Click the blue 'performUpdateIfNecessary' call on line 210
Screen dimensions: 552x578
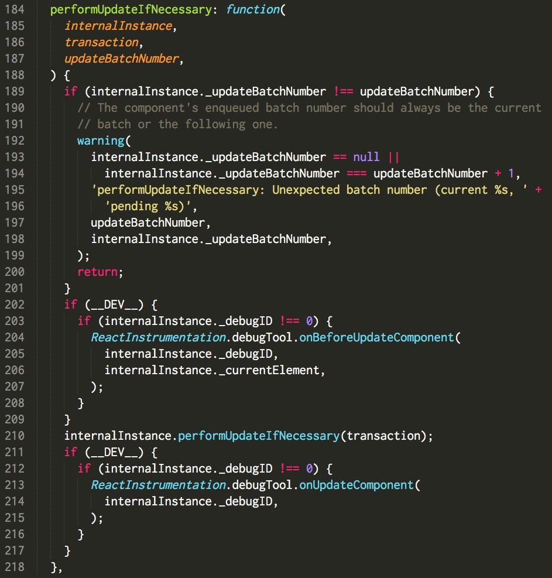[x=259, y=436]
